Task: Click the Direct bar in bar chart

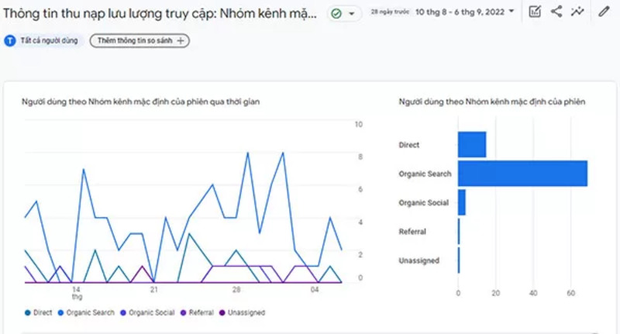Action: 472,144
